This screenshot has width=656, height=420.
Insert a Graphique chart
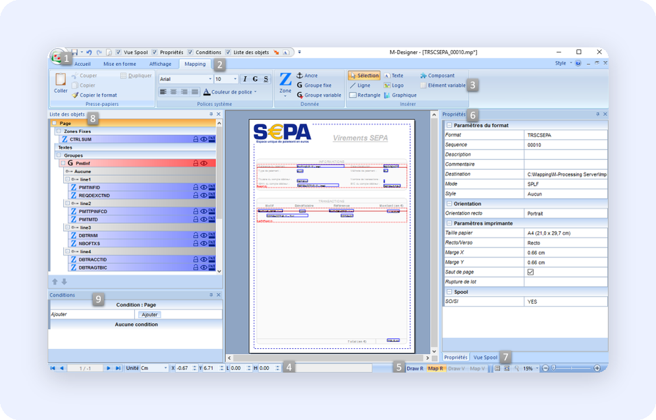pyautogui.click(x=400, y=95)
